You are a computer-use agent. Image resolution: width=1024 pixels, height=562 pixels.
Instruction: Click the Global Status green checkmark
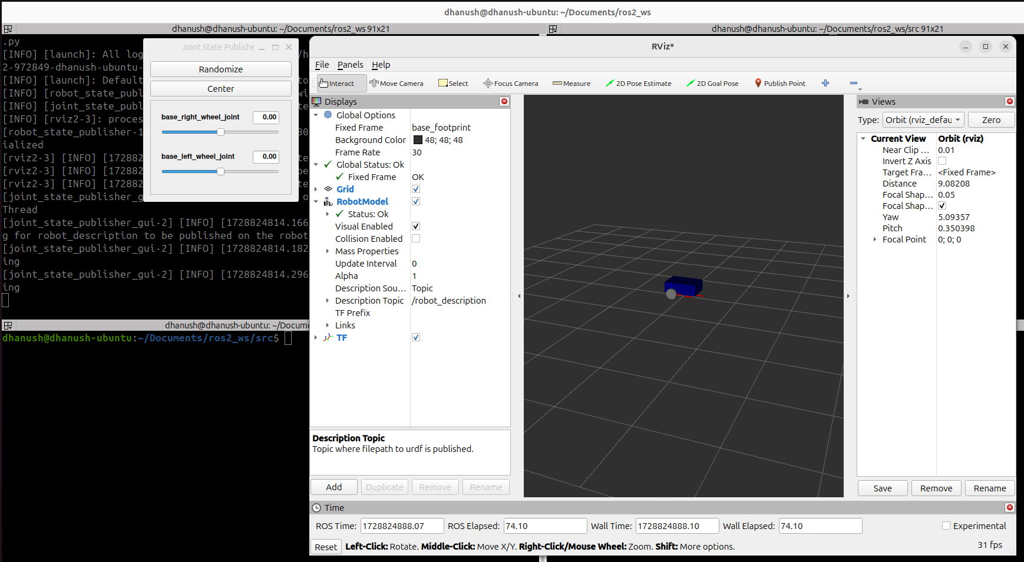pos(328,164)
